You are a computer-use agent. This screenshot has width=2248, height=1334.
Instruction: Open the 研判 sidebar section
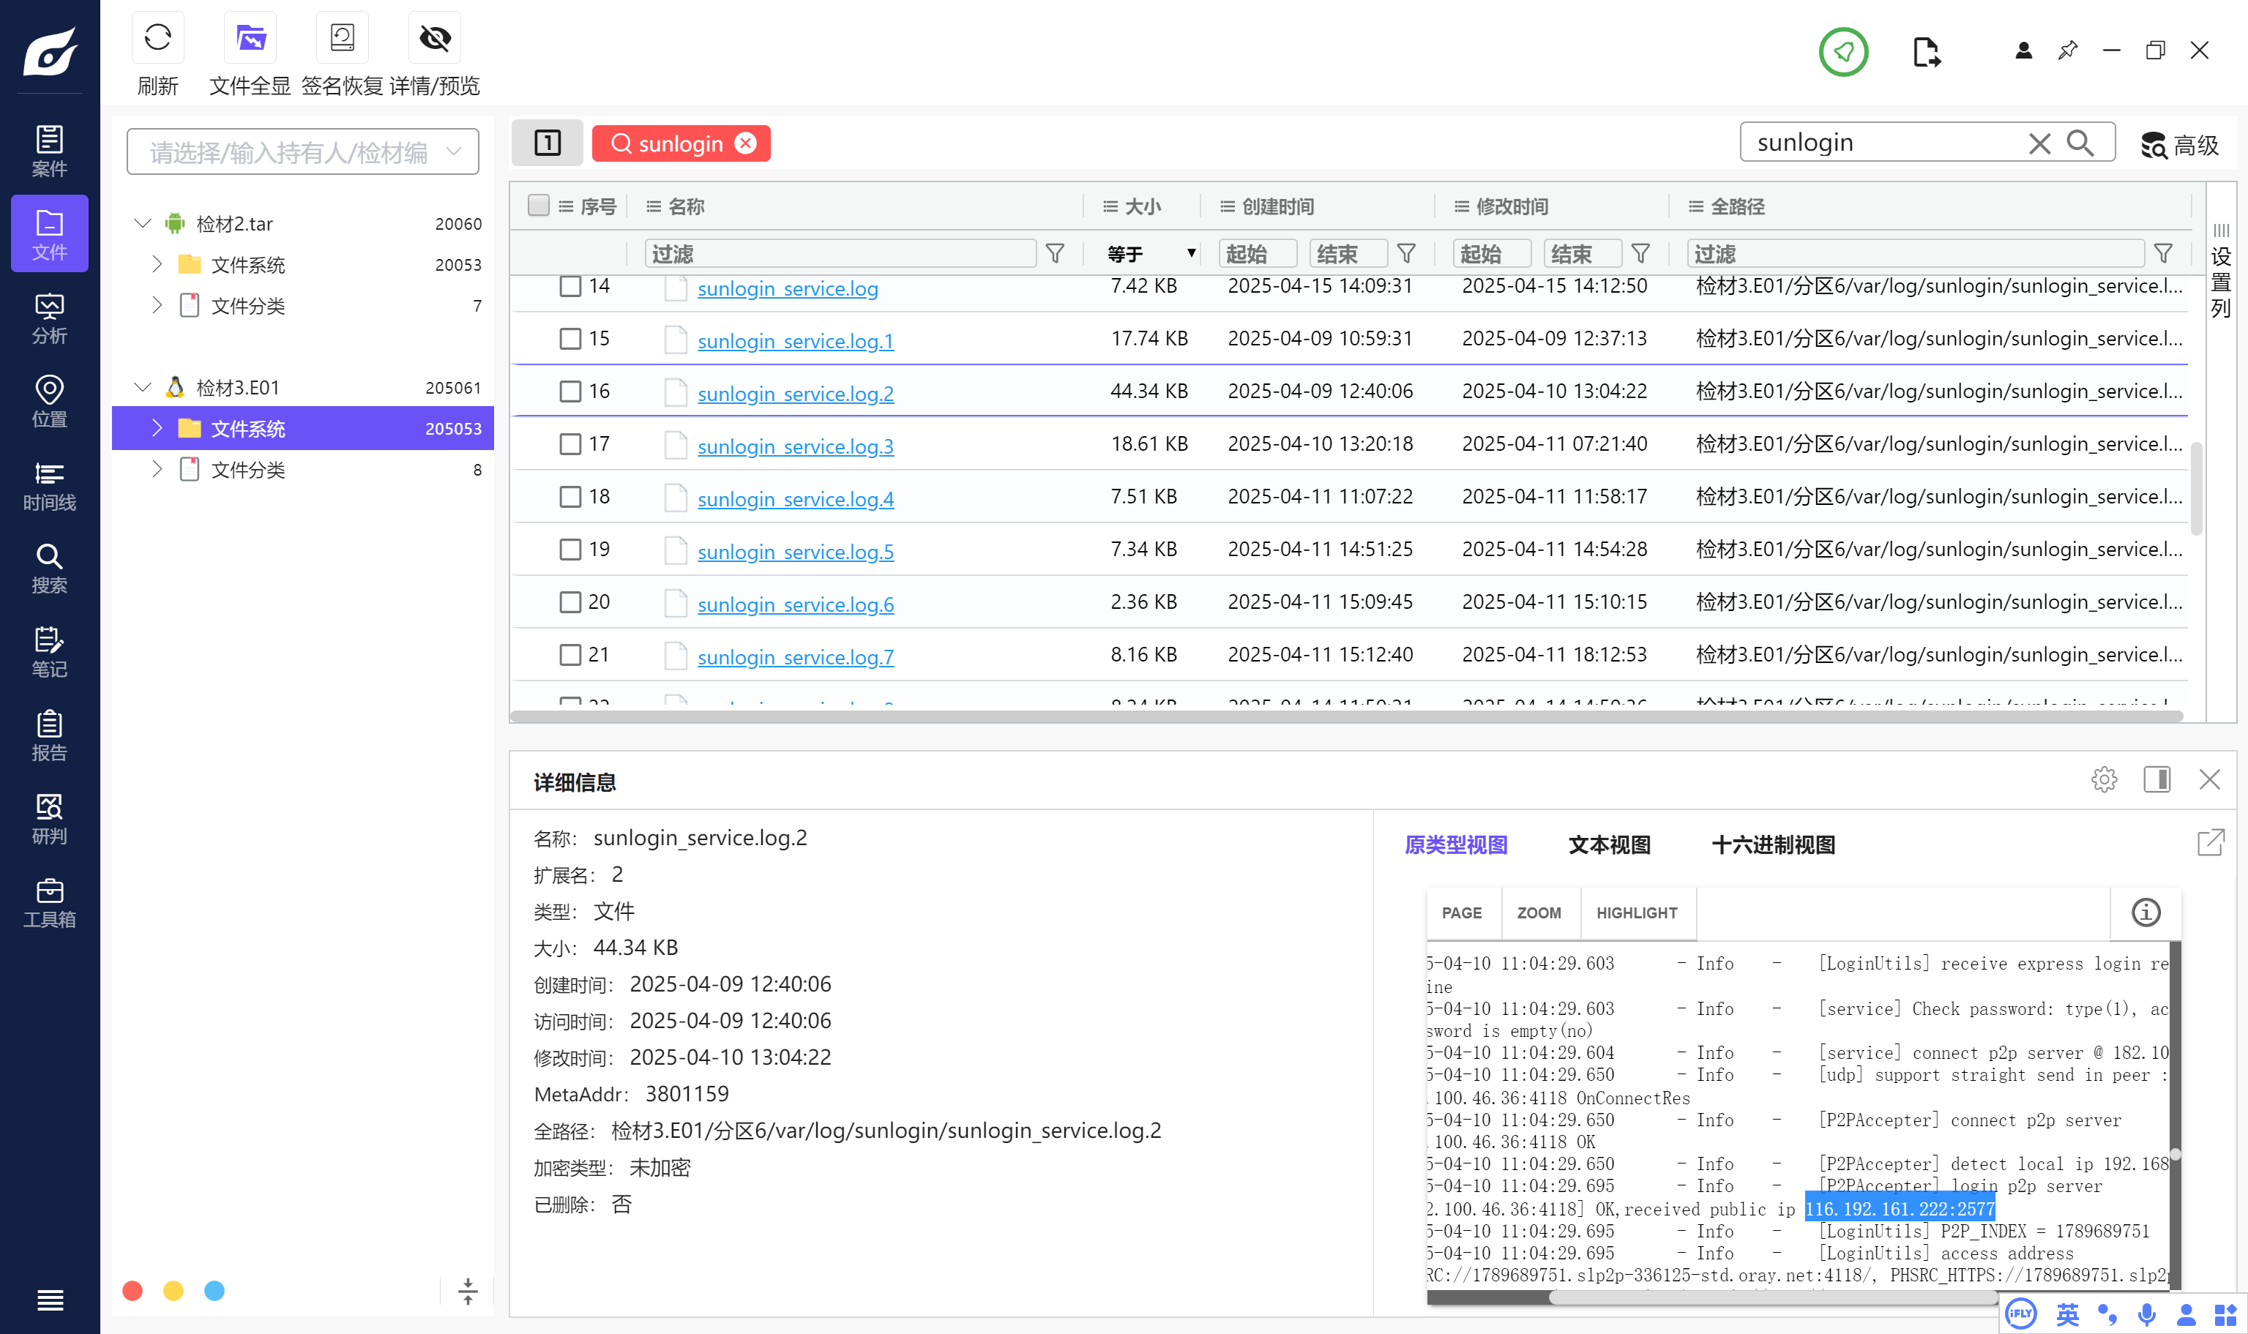(50, 819)
